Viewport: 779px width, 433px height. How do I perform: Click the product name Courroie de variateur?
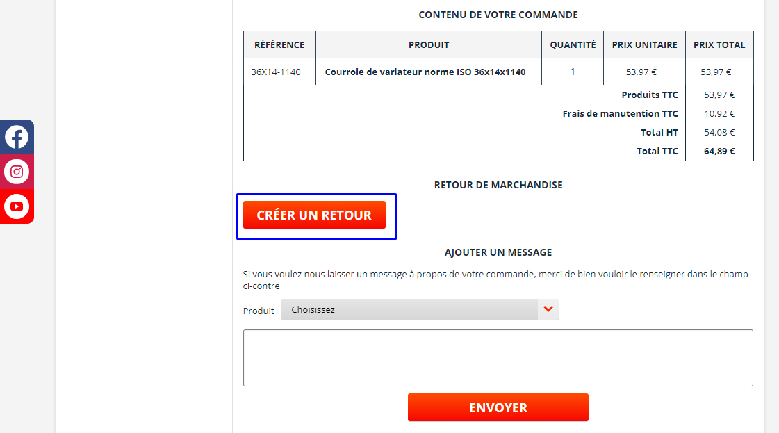click(425, 72)
